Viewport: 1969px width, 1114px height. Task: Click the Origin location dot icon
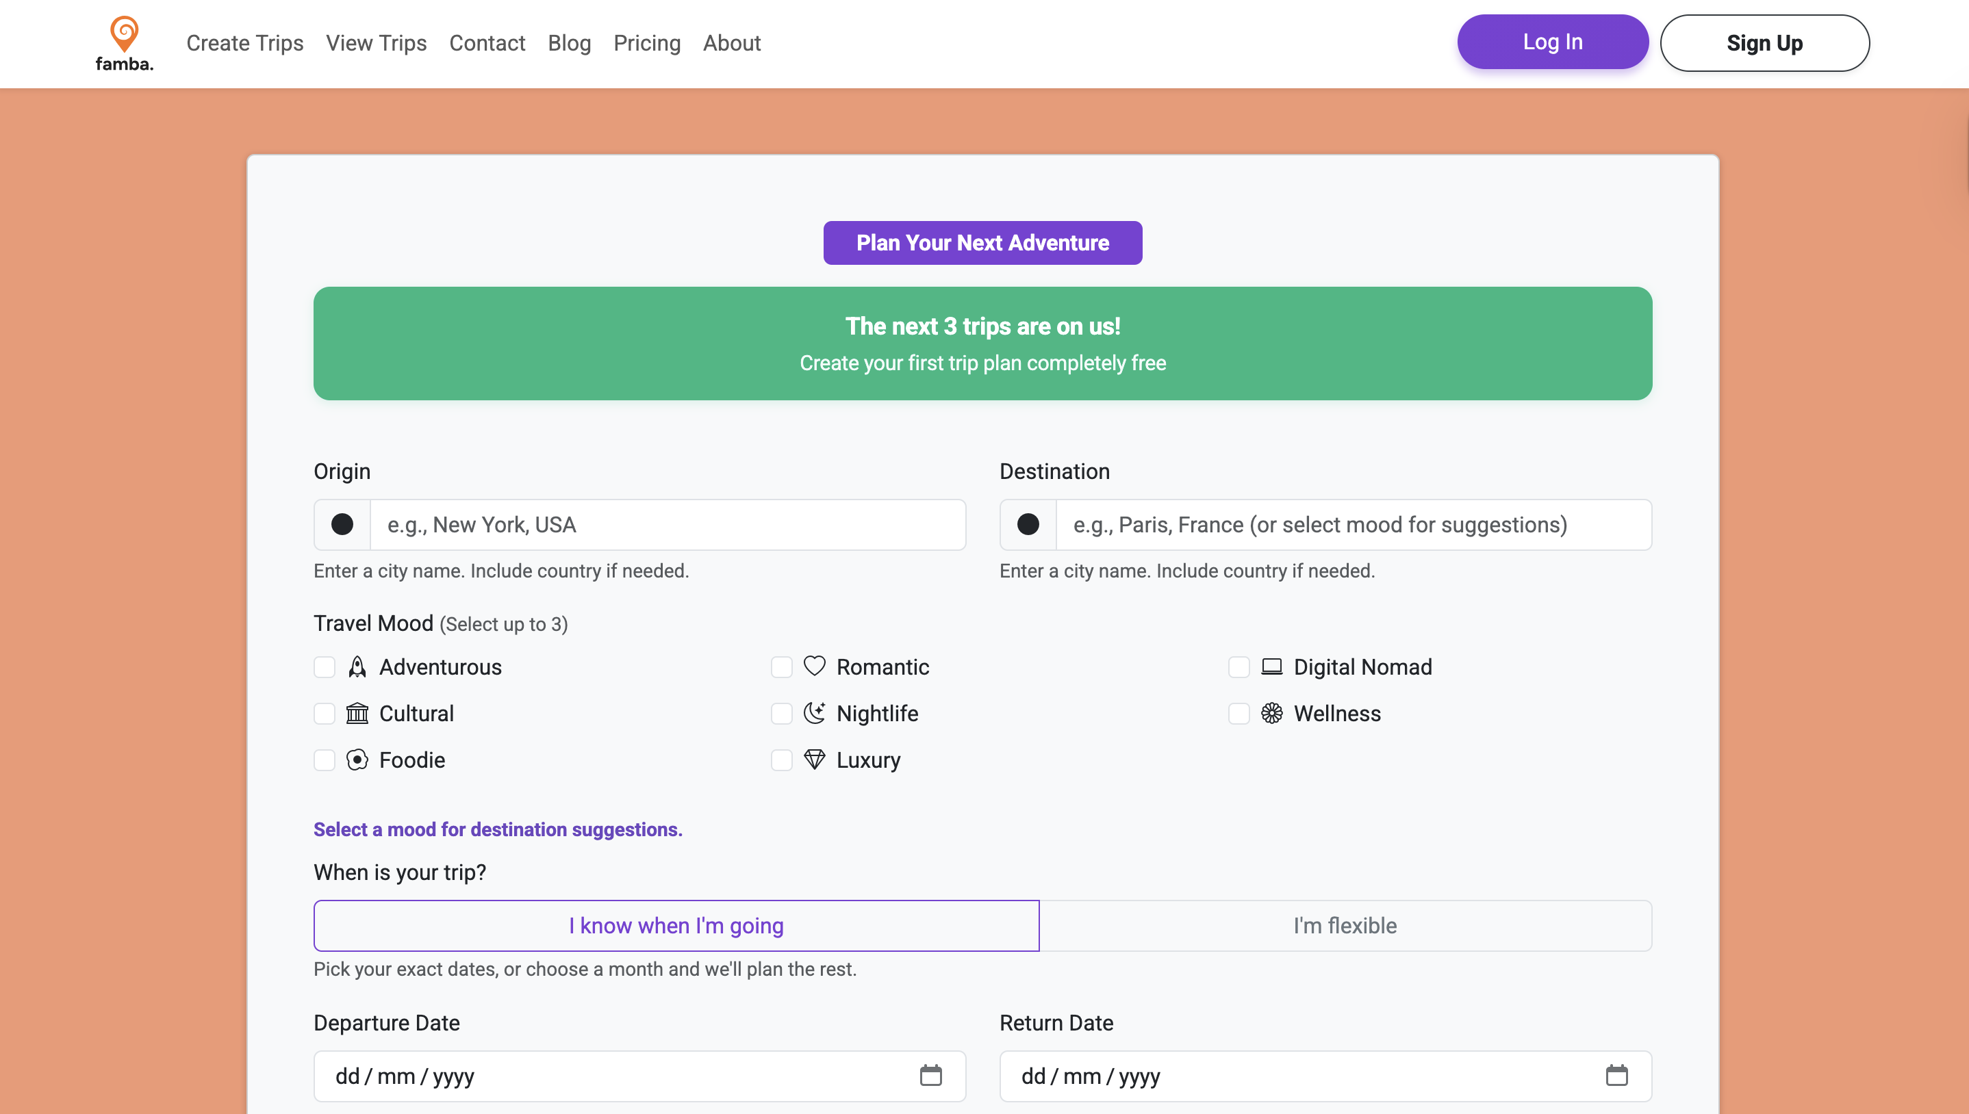pyautogui.click(x=342, y=525)
